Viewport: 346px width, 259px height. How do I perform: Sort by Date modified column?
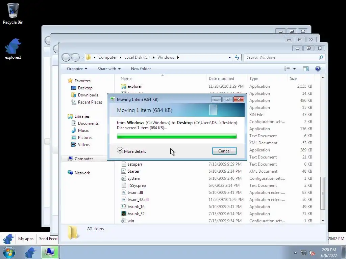coord(221,78)
